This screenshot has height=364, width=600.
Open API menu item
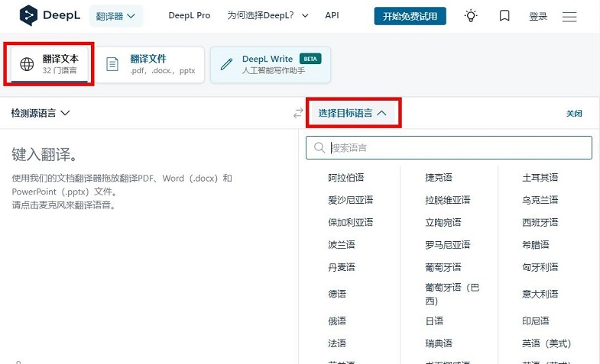(x=332, y=16)
